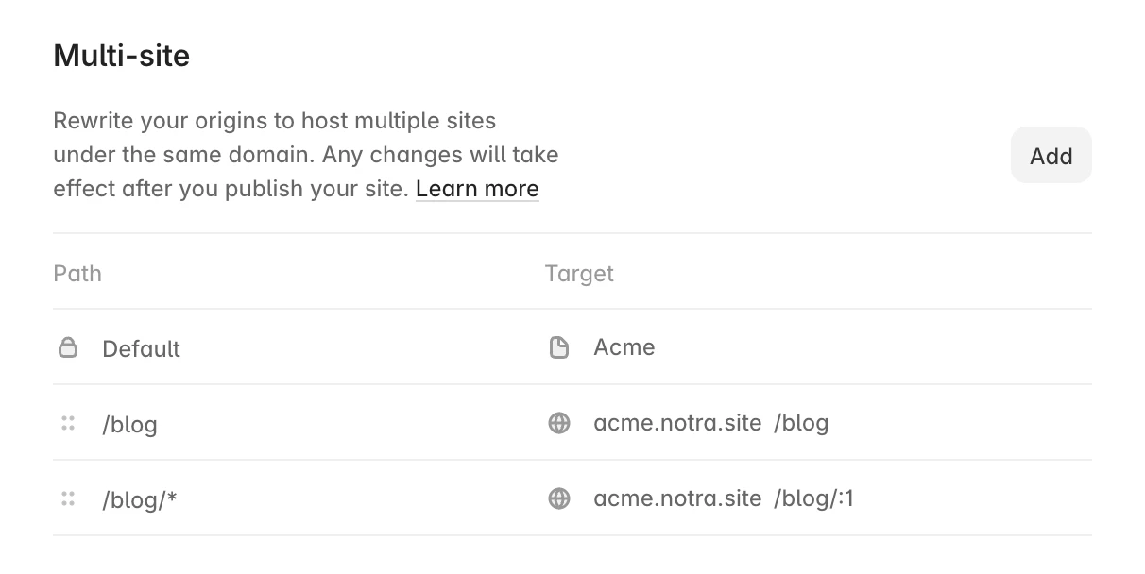Viewport: 1145px width, 574px height.
Task: Click the Target column header
Action: pos(579,274)
